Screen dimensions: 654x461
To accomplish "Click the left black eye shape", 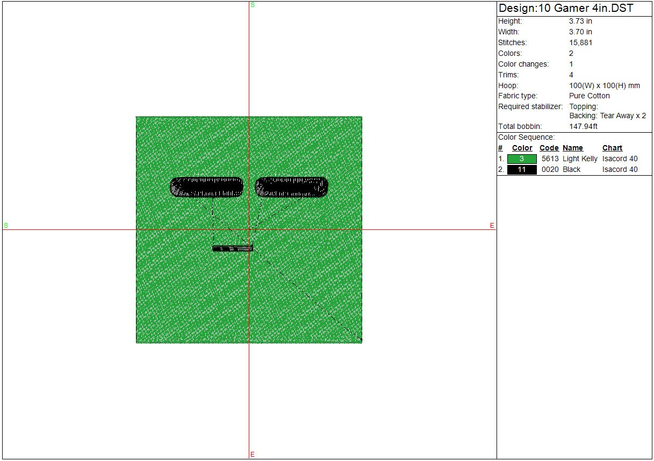I will click(207, 187).
